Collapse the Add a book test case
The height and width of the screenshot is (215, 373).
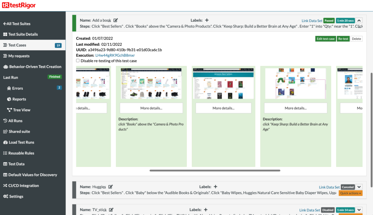point(359,20)
